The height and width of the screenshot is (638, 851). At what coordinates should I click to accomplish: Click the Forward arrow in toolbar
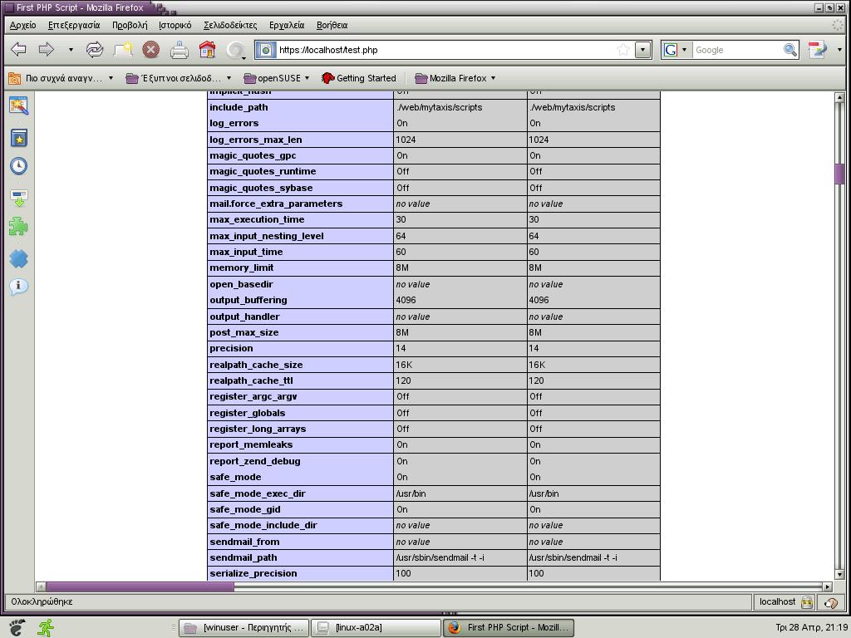(x=47, y=50)
